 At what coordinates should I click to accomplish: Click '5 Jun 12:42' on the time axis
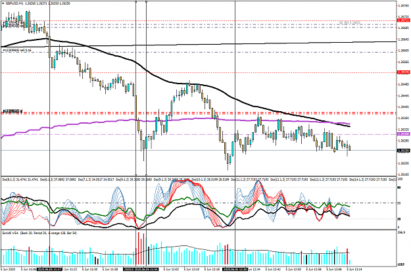(x=273, y=269)
